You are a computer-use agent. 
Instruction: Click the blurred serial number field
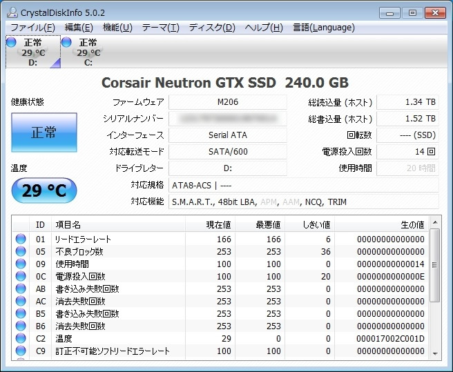[228, 119]
